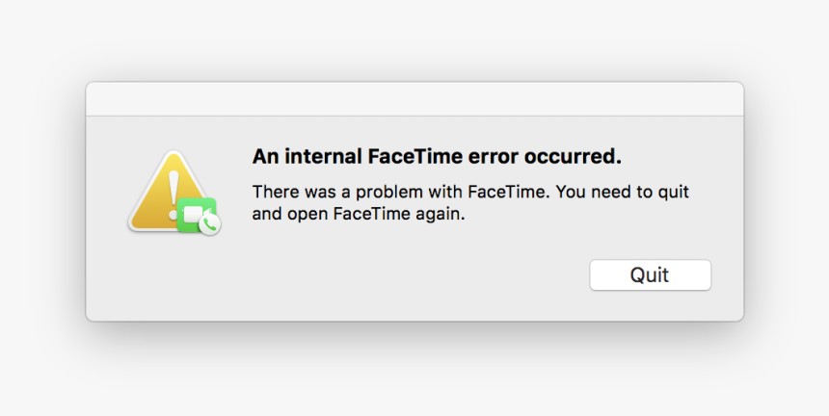This screenshot has height=416, width=829.
Task: Select the 'An internal FaceTime error occurred.' heading
Action: pyautogui.click(x=437, y=157)
